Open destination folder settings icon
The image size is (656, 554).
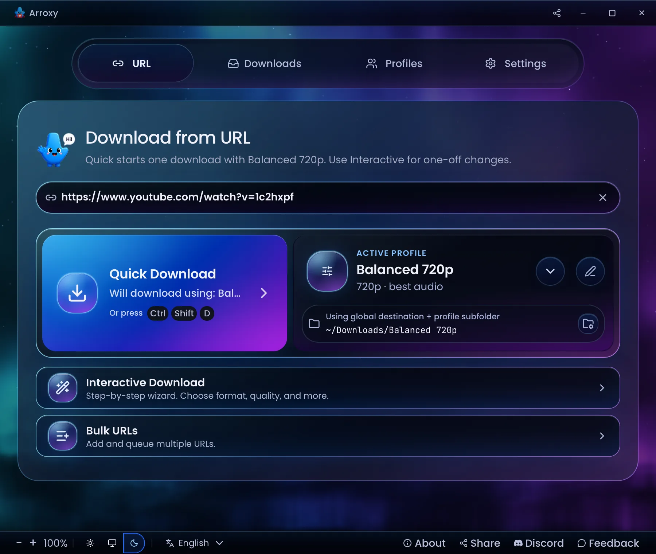(x=588, y=324)
